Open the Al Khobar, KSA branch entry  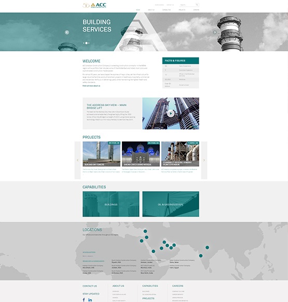124,272
